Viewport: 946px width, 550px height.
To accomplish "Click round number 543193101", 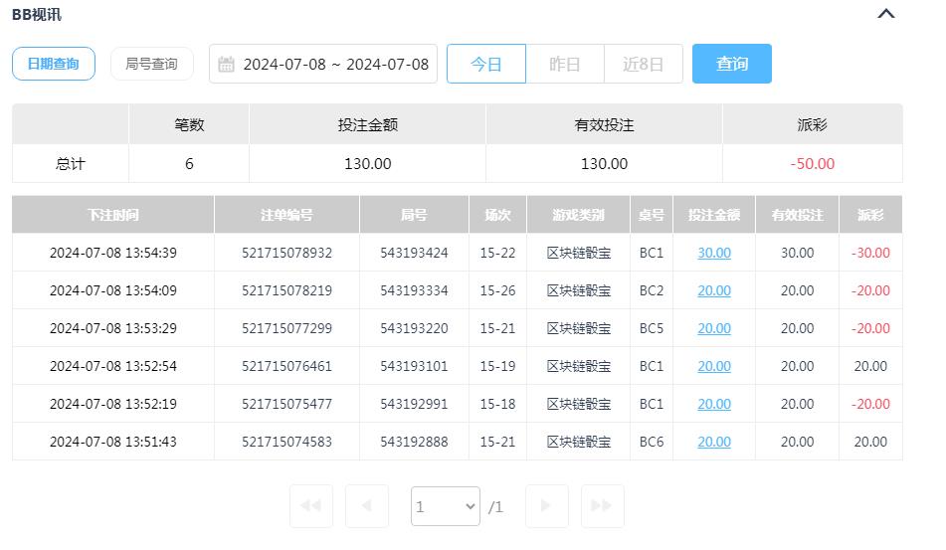I will [x=415, y=366].
